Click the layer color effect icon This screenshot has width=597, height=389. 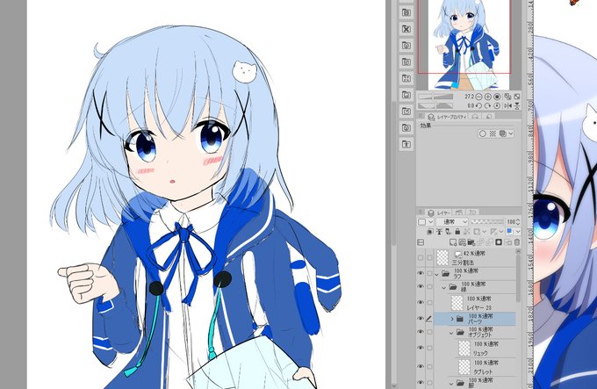coord(502,133)
